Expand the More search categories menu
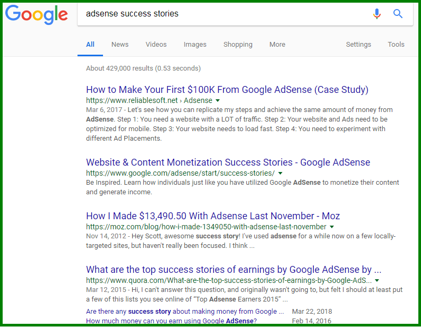The image size is (421, 327). (277, 44)
